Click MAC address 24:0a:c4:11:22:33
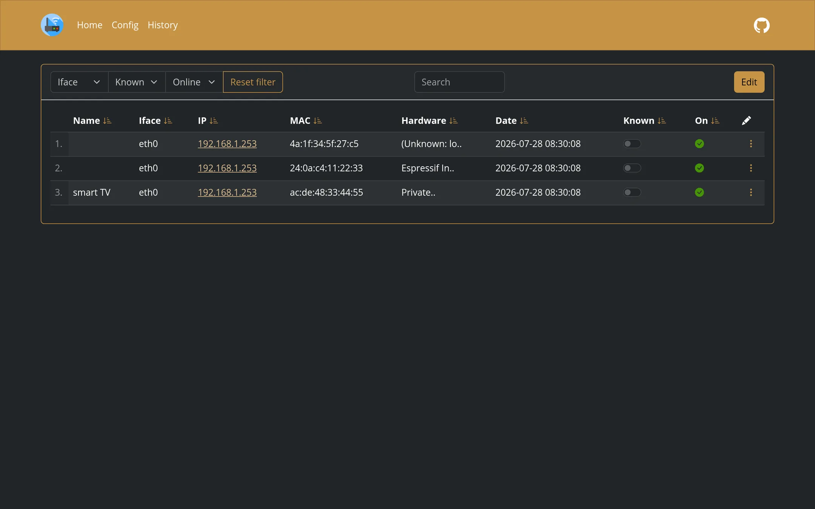 pos(326,168)
